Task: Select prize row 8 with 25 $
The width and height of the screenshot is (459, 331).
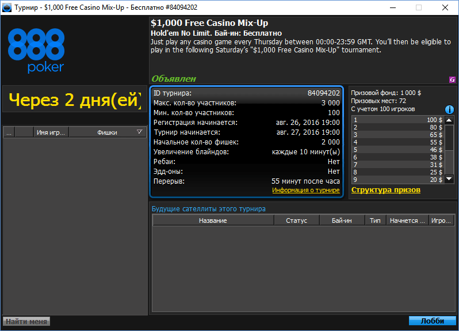Action: coord(398,172)
